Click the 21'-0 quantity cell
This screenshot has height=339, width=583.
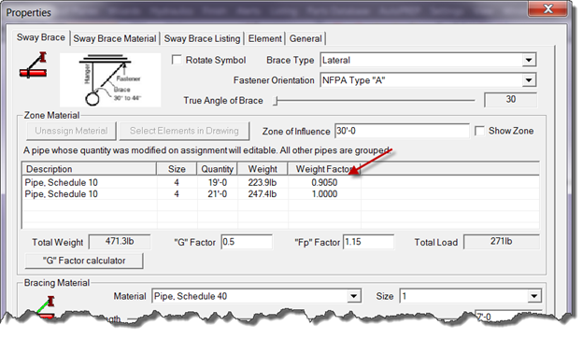pyautogui.click(x=218, y=194)
